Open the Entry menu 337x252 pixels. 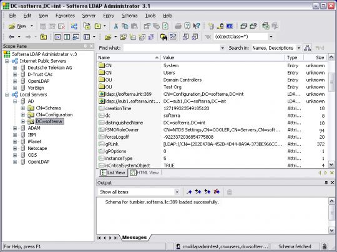pos(109,16)
